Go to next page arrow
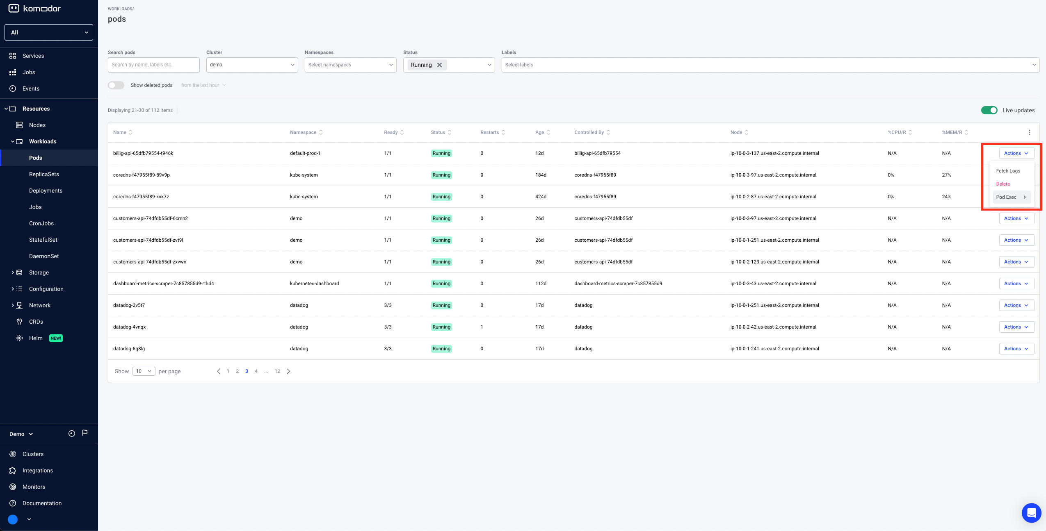Screen dimensions: 1046x531 coord(288,371)
